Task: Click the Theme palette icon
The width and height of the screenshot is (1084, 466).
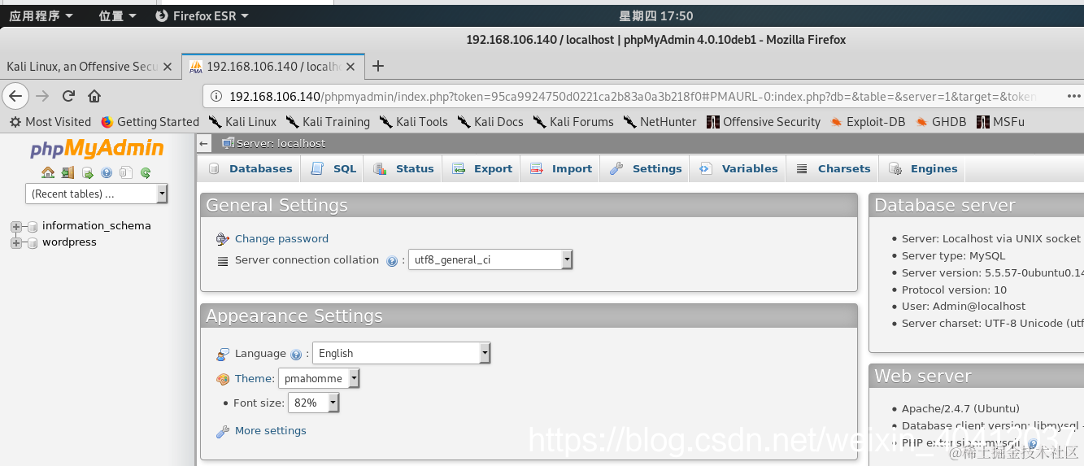Action: click(x=223, y=379)
